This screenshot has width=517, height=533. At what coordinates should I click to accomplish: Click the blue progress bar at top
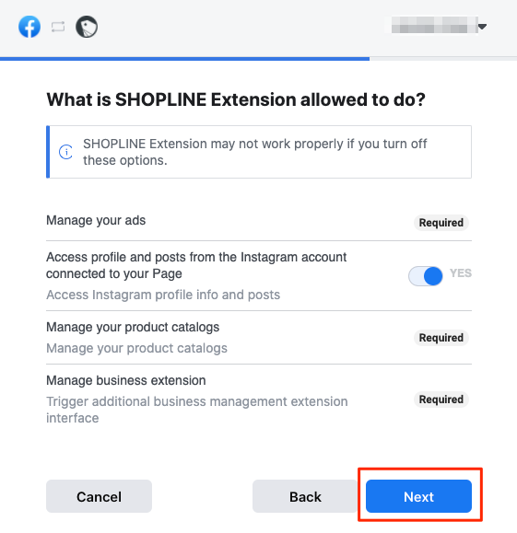pos(184,59)
